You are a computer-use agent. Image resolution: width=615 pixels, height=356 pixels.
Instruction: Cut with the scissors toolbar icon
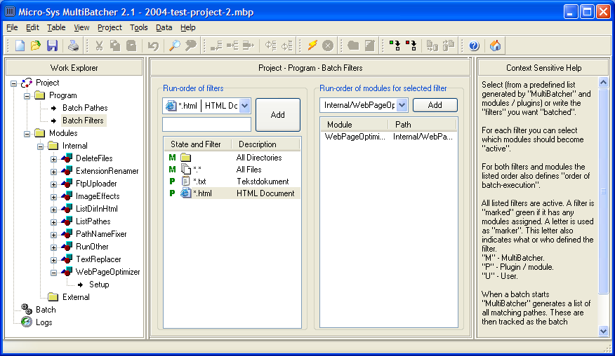tap(99, 46)
